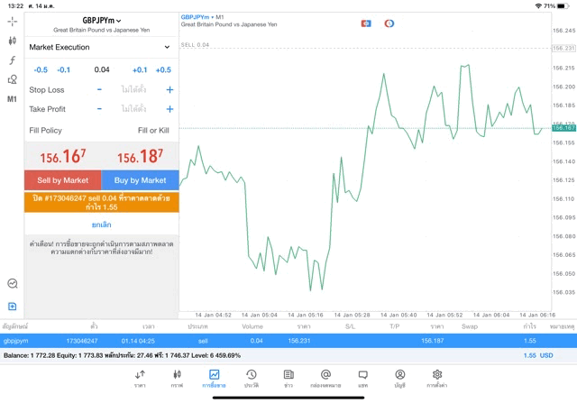Expand the Market Execution order type dropdown

(100, 47)
